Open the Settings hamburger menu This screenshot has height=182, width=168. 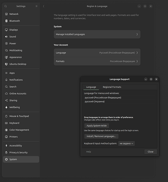(x=37, y=6)
